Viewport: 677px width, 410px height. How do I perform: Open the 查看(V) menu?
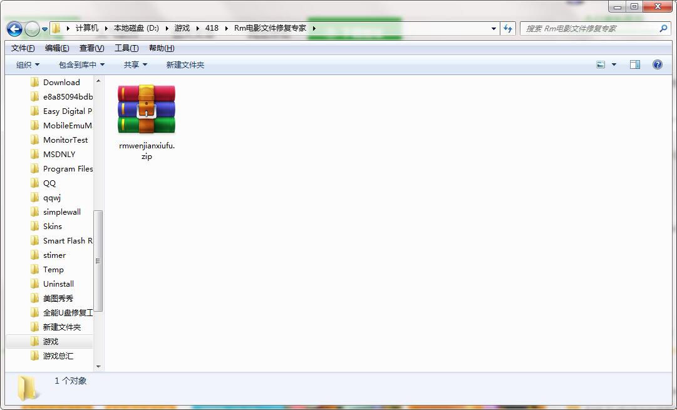pos(92,48)
